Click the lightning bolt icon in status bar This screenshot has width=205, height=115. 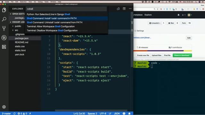point(30,114)
